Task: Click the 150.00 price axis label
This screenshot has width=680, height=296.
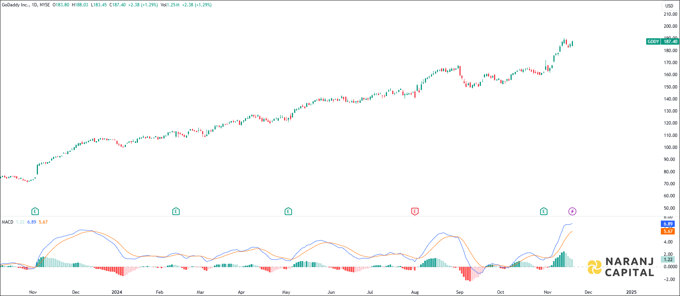Action: click(670, 87)
